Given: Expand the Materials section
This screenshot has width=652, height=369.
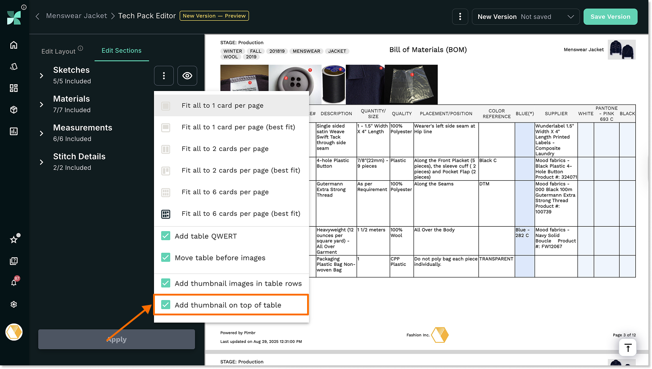Looking at the screenshot, I should click(x=41, y=105).
